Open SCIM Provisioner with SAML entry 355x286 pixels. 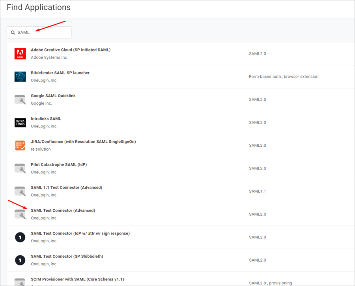pyautogui.click(x=77, y=279)
